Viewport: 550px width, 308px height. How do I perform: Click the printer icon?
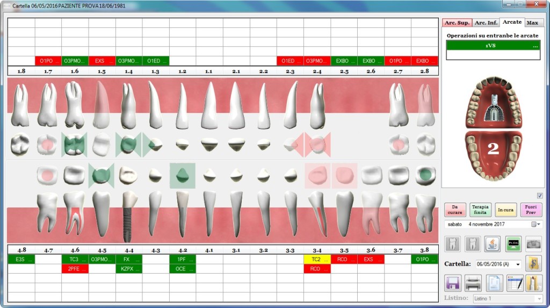[473, 283]
